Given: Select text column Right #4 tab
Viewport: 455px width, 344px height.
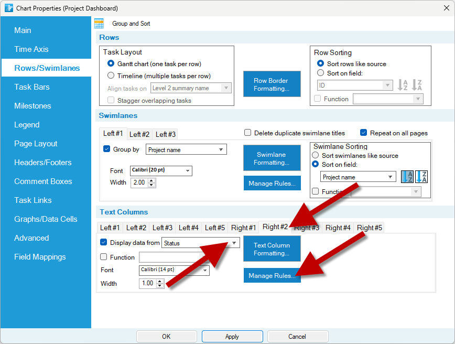Looking at the screenshot, I should pos(338,228).
